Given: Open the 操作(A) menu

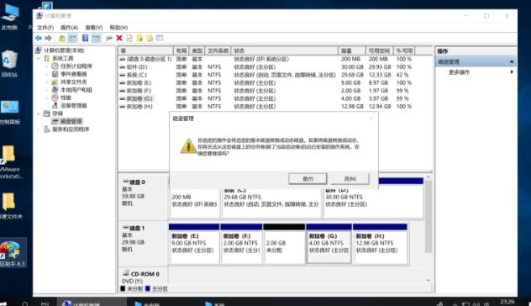Looking at the screenshot, I should pyautogui.click(x=70, y=28).
